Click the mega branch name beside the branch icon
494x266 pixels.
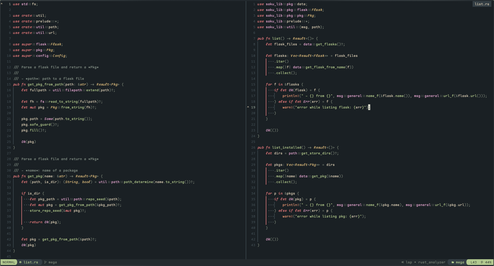click(53, 262)
